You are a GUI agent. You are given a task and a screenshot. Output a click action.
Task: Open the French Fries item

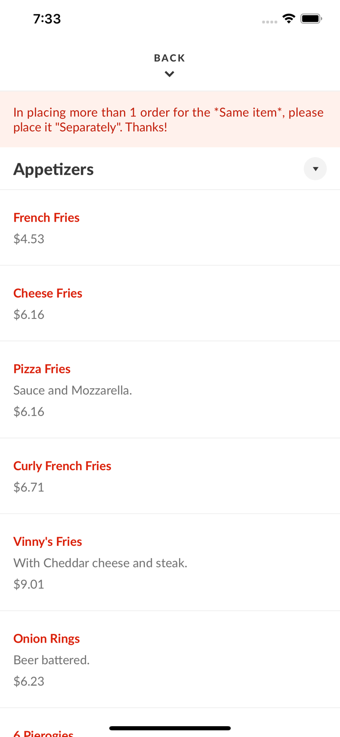click(47, 218)
